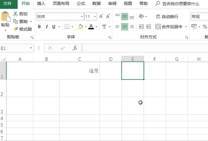Open the paste options dropdown arrow

[x=6, y=30]
